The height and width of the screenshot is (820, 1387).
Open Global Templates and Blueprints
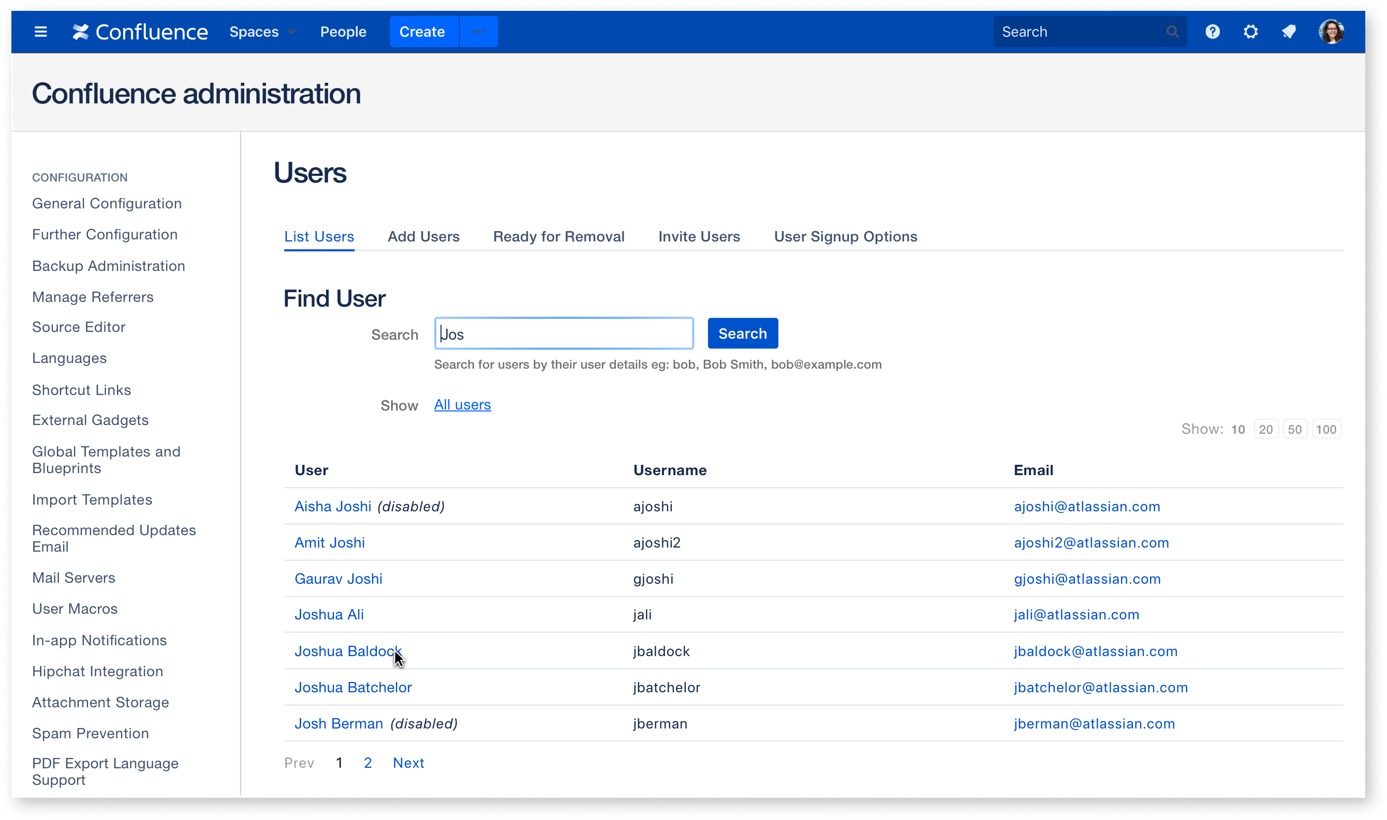tap(106, 460)
